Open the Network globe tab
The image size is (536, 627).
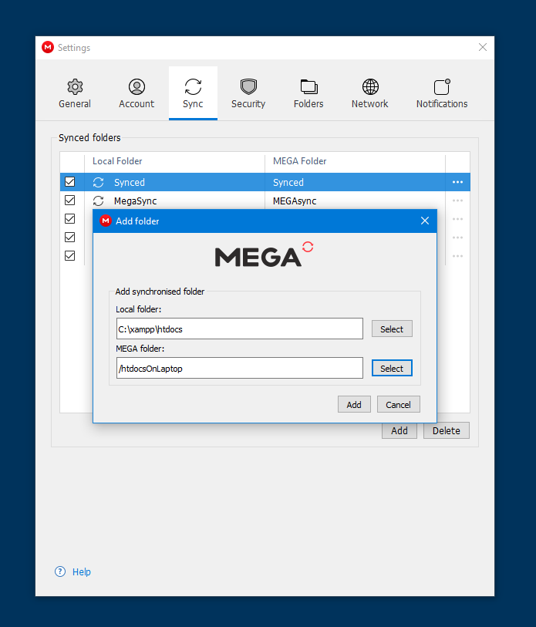point(369,93)
